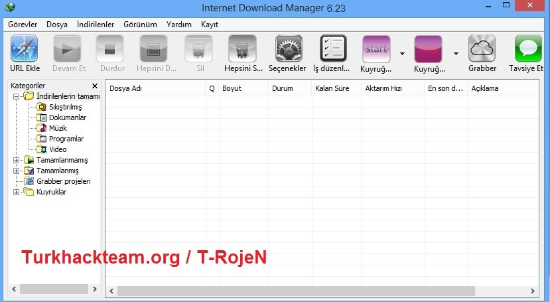550x302 pixels.
Task: Sort by En son d... column header
Action: coord(447,88)
